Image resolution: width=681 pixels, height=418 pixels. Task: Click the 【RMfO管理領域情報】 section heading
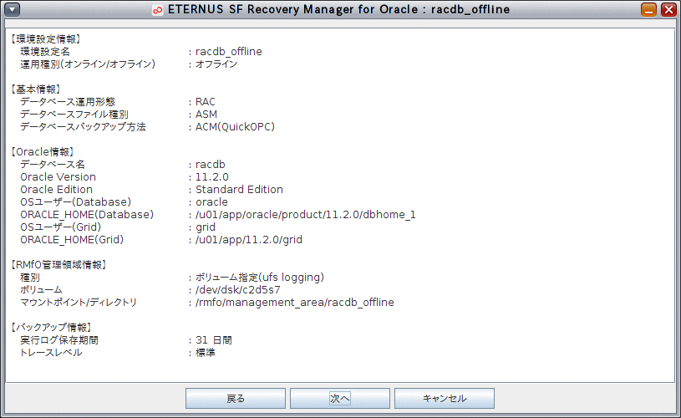pos(58,265)
